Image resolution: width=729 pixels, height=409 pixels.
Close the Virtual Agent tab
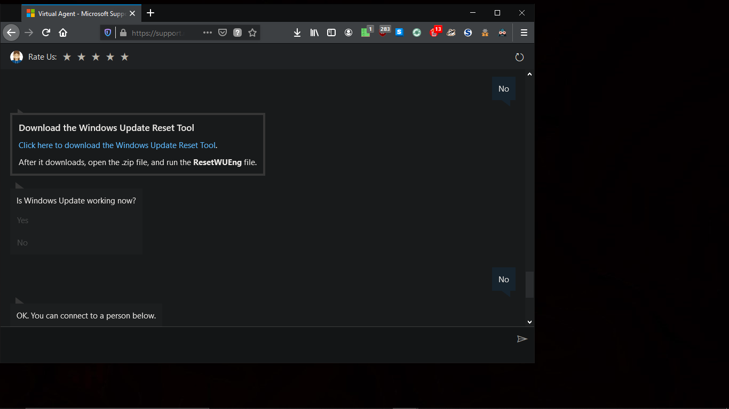(x=132, y=13)
